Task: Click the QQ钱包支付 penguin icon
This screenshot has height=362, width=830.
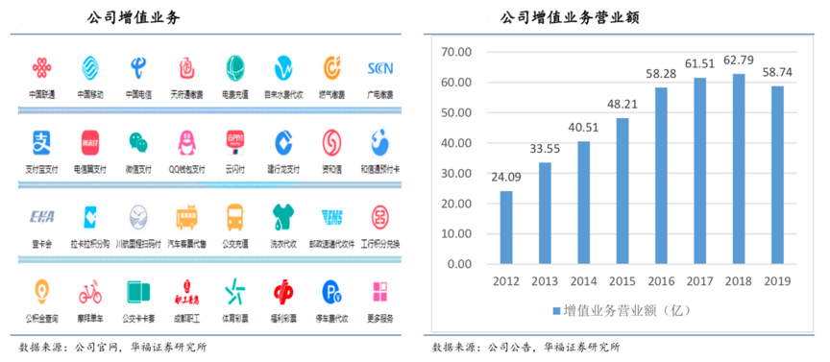Action: pyautogui.click(x=186, y=143)
